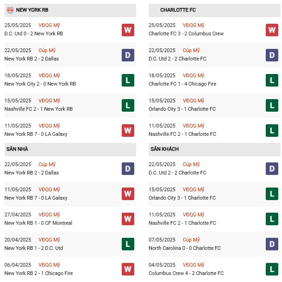Click W badge for Charlotte FC 3-2 Columbus Crew

(x=272, y=30)
